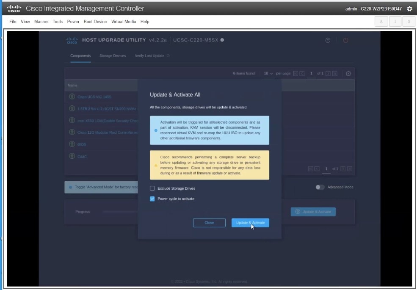The height and width of the screenshot is (290, 417).
Task: Go to previous page in bottom pagination
Action: (x=317, y=168)
